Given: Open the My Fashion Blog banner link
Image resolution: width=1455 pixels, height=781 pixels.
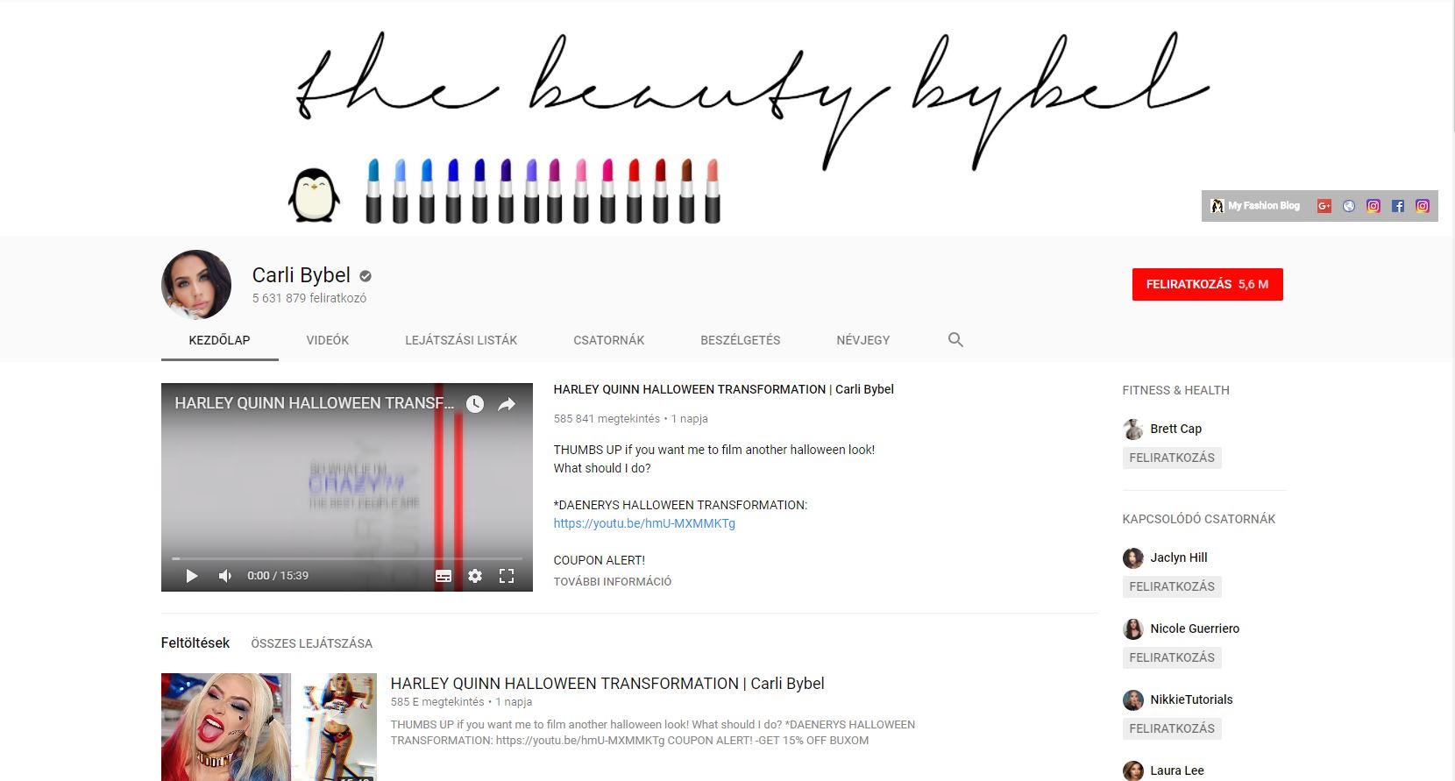Looking at the screenshot, I should pyautogui.click(x=1254, y=206).
